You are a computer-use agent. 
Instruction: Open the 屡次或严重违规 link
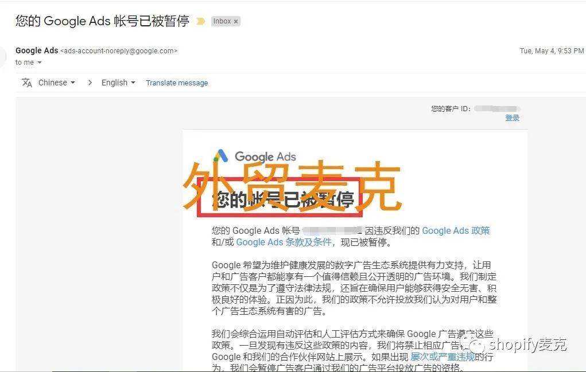(443, 357)
